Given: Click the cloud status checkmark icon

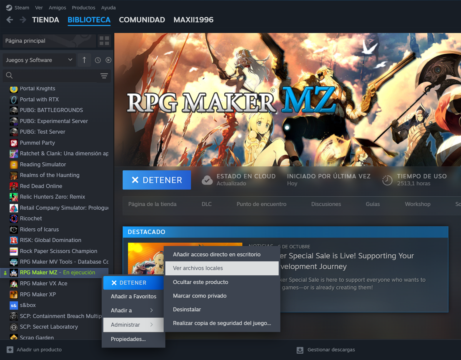Looking at the screenshot, I should pyautogui.click(x=207, y=180).
